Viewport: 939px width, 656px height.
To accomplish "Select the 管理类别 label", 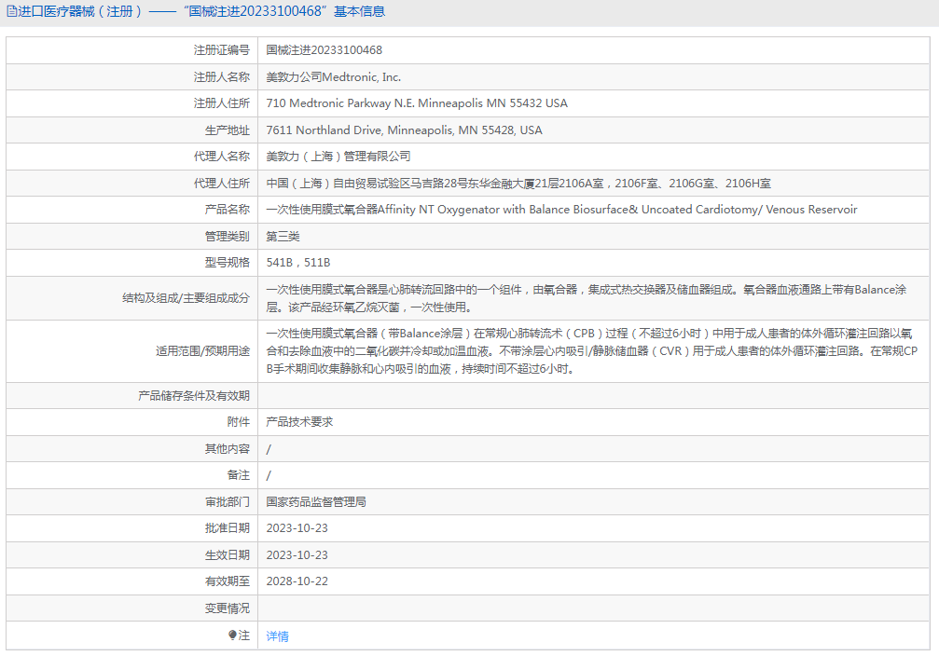I will 227,237.
